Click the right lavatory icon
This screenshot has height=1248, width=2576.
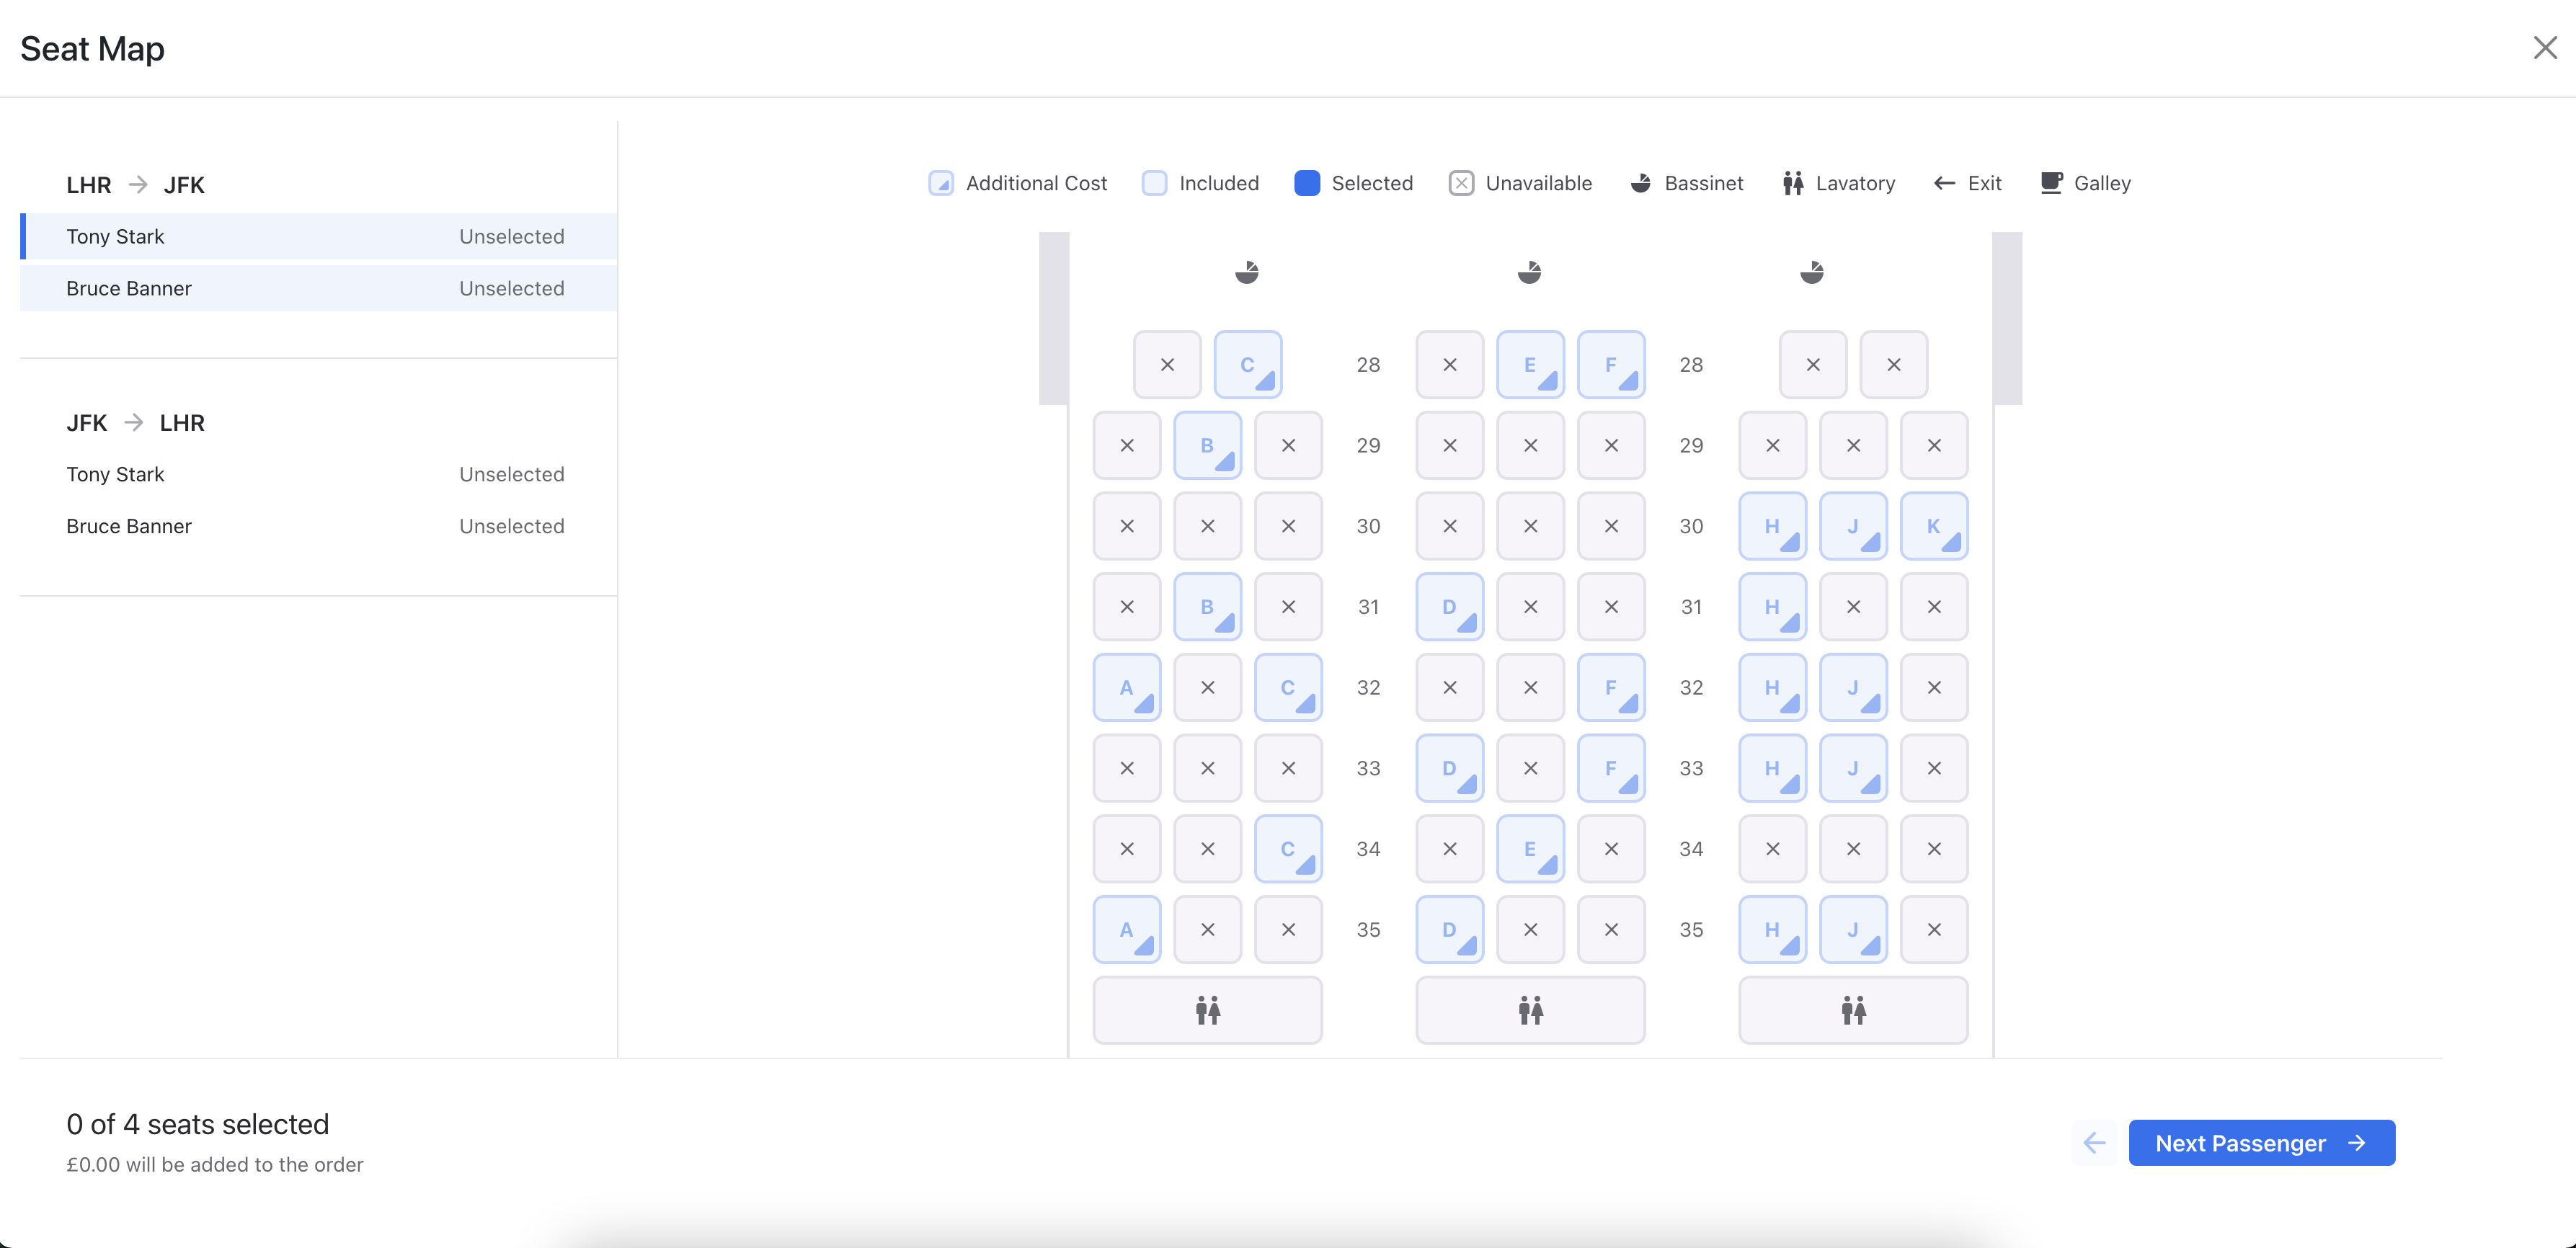[1853, 1010]
